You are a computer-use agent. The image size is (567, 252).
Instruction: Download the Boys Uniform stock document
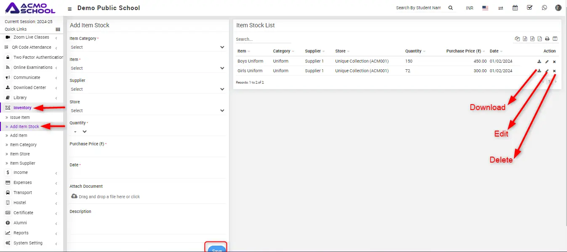point(539,61)
